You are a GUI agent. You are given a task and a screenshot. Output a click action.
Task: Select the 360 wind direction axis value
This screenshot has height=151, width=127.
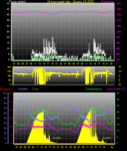click(x=9, y=67)
